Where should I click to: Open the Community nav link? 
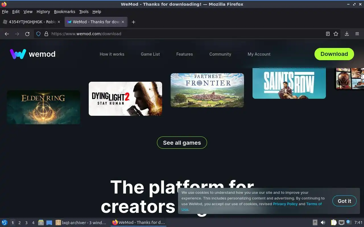coord(220,54)
